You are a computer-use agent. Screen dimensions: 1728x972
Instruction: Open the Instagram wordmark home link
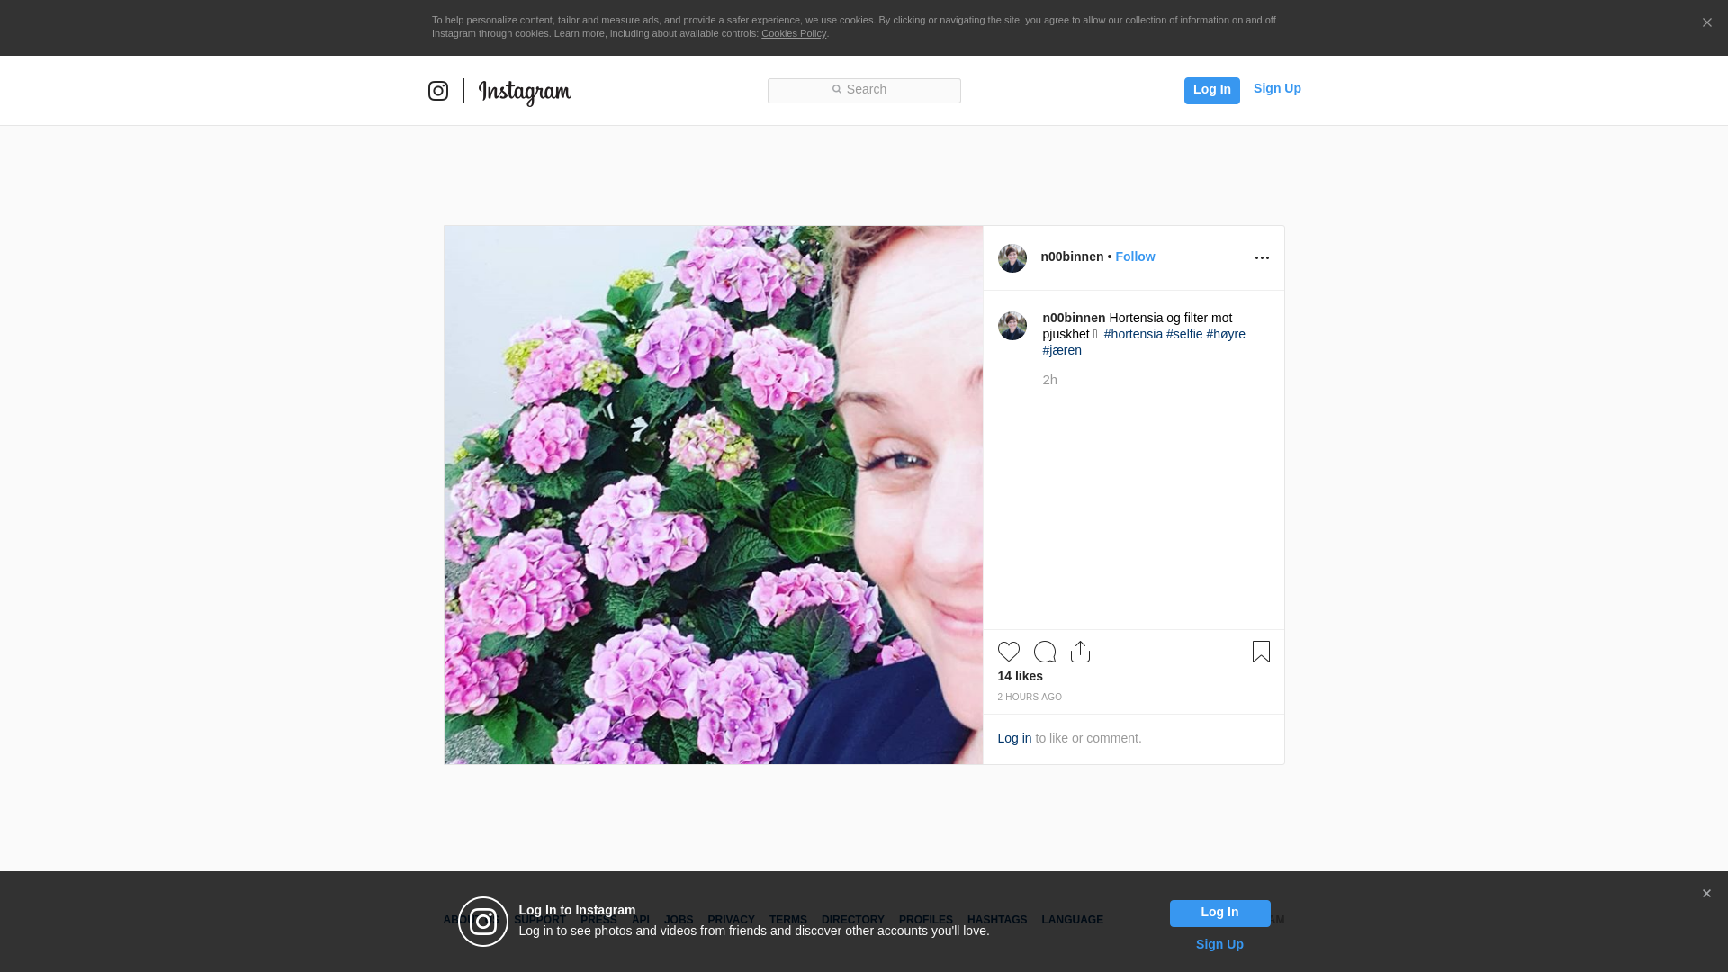(525, 92)
